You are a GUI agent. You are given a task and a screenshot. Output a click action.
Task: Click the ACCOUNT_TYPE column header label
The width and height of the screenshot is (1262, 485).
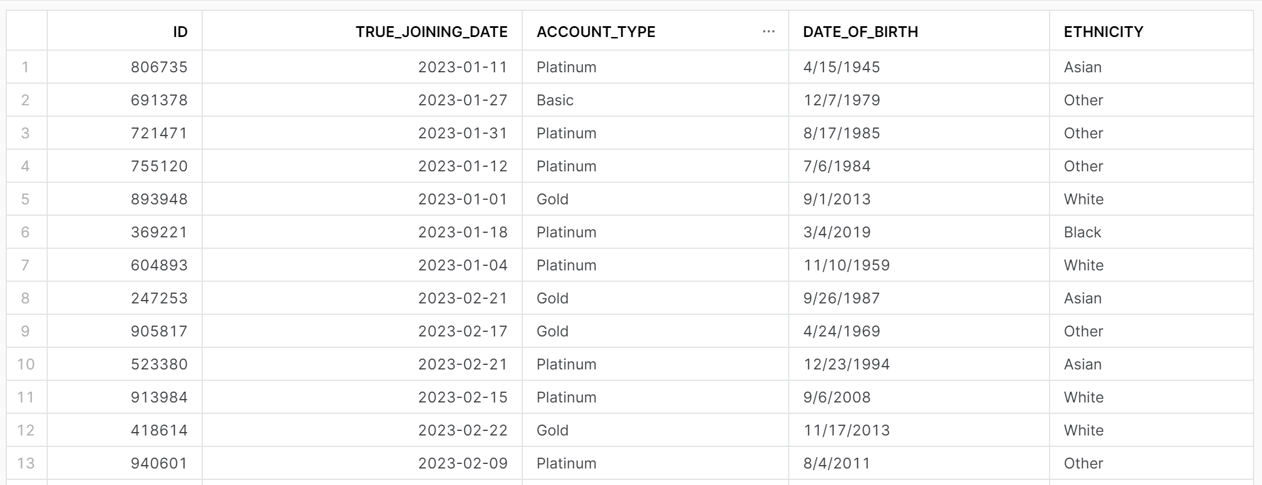(x=596, y=32)
